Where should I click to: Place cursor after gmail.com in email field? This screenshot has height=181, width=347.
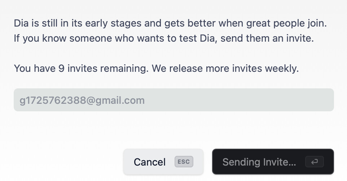(x=145, y=101)
